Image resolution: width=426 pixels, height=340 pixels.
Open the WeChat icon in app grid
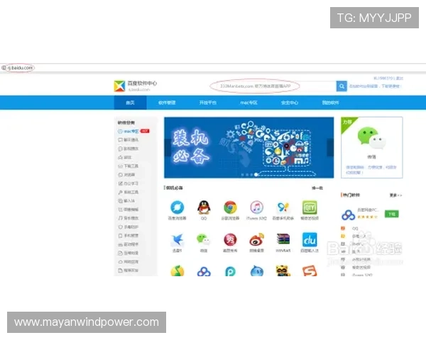(204, 239)
